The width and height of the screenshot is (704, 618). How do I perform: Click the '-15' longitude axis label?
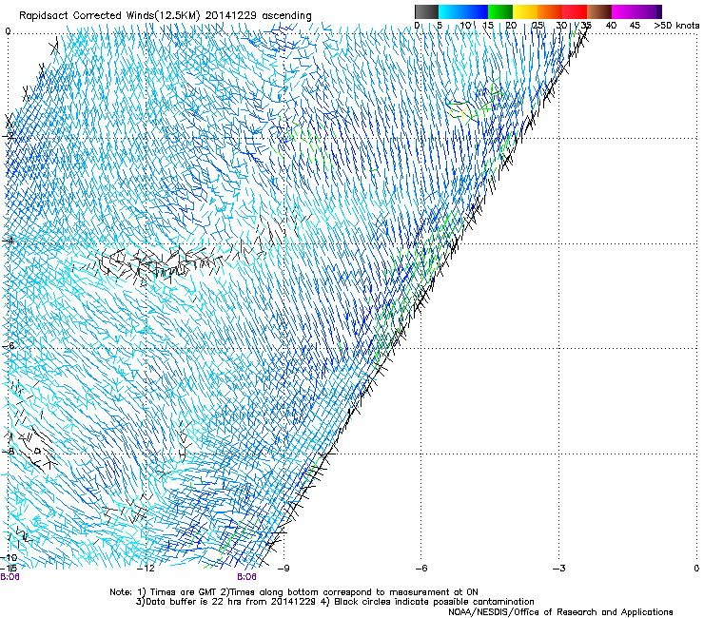pyautogui.click(x=9, y=569)
